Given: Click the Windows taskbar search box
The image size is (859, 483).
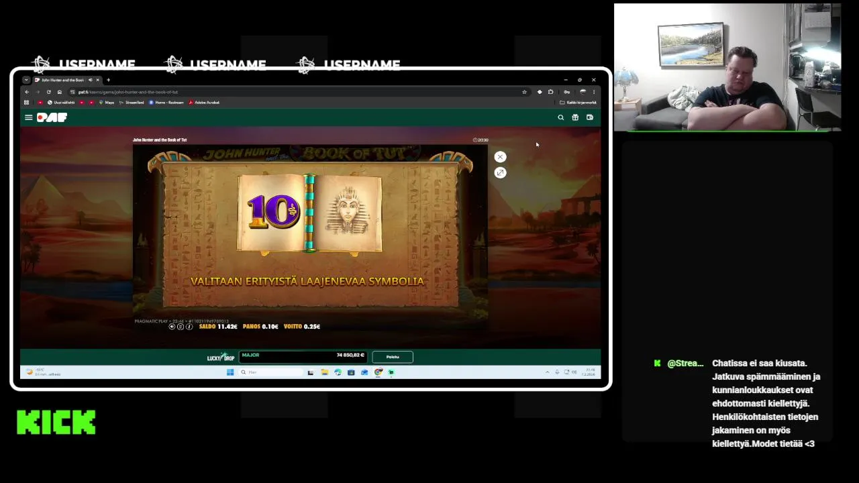Looking at the screenshot, I should [x=270, y=372].
